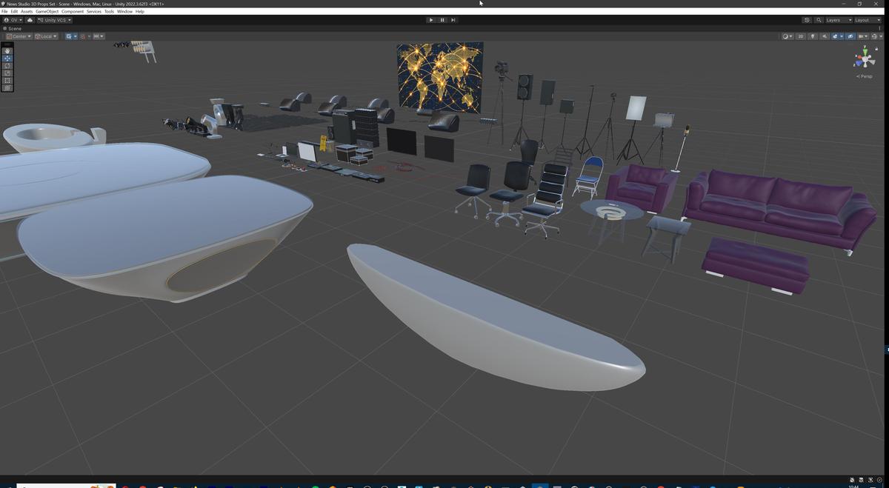Viewport: 889px width, 488px height.
Task: Open the Unity VCS dropdown
Action: point(54,20)
